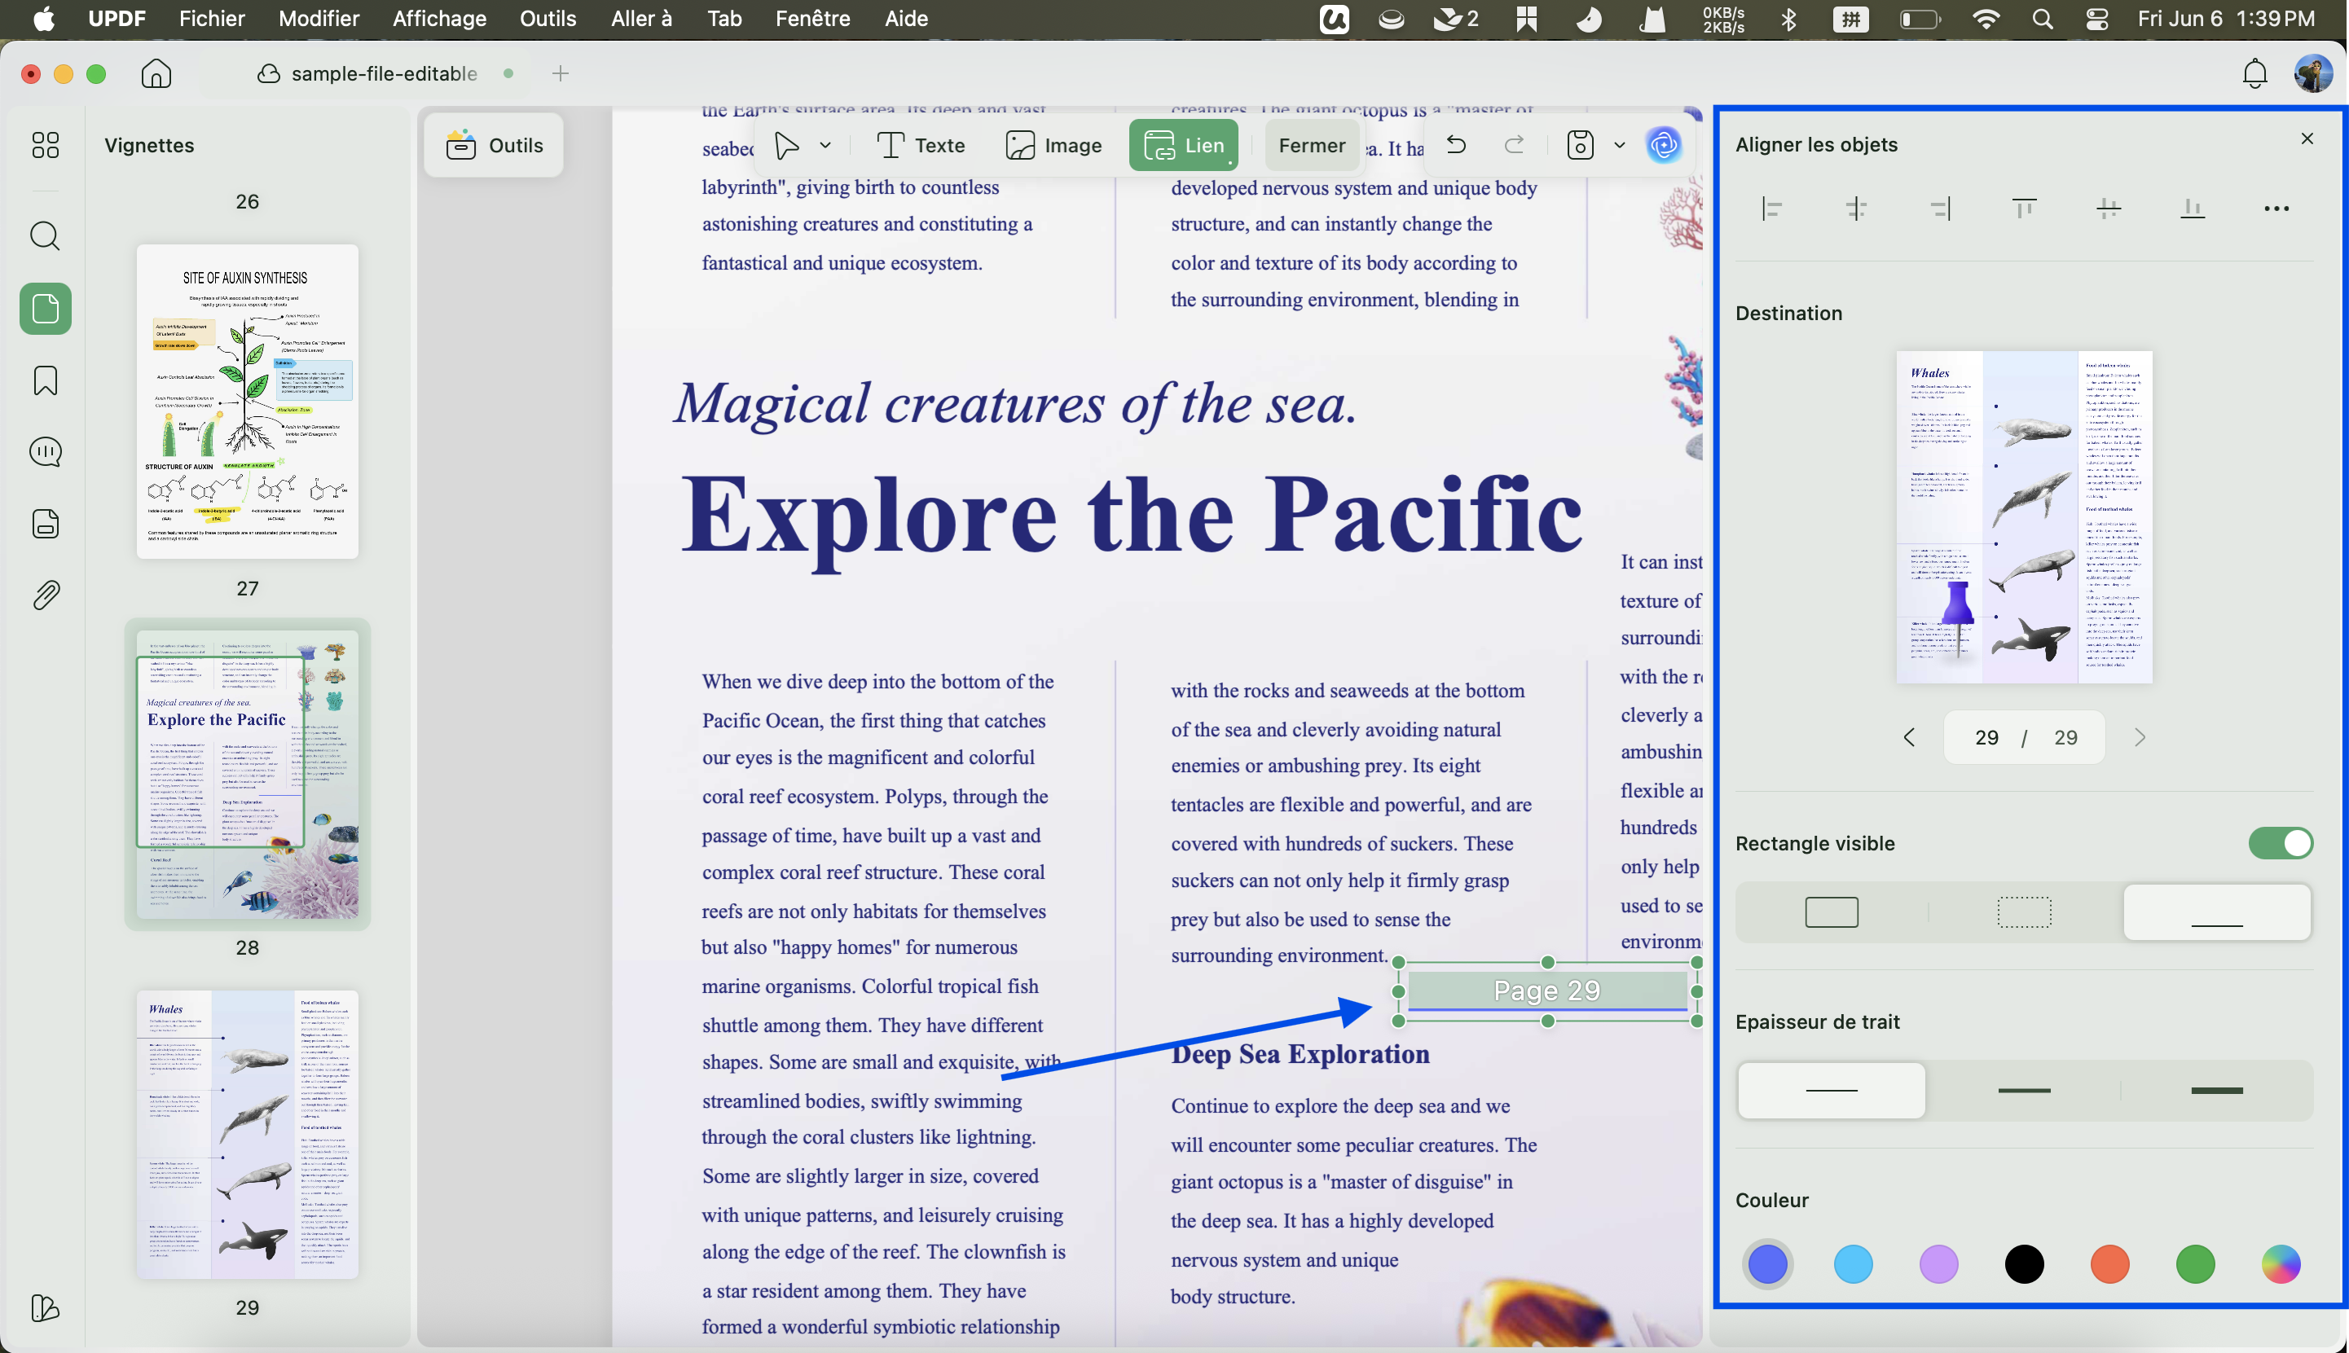Select the dashed rectangle border style
The height and width of the screenshot is (1353, 2349).
[x=2024, y=912]
